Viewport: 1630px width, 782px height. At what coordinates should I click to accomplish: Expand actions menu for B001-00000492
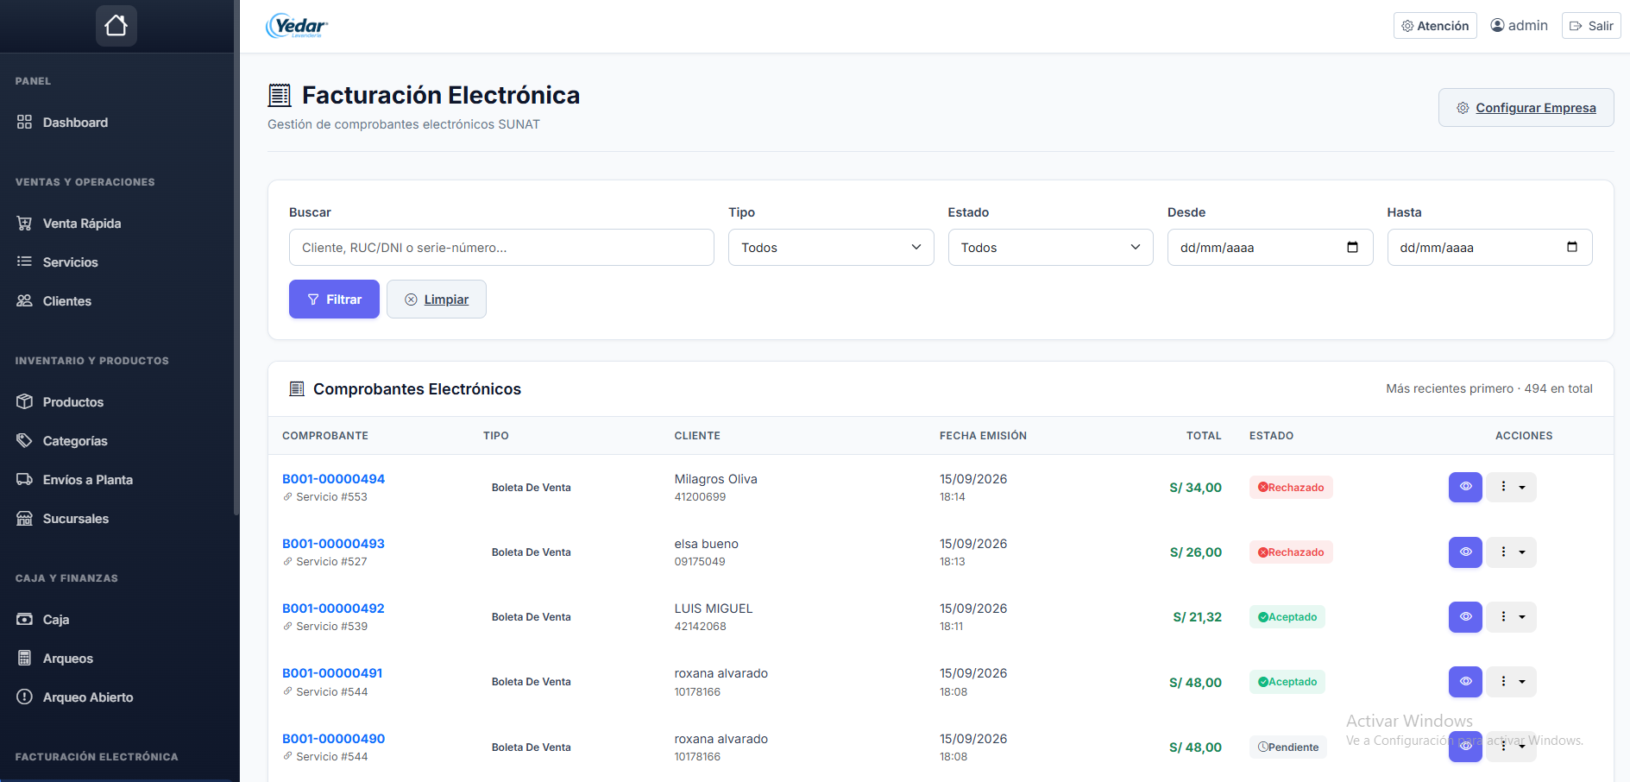click(x=1512, y=616)
